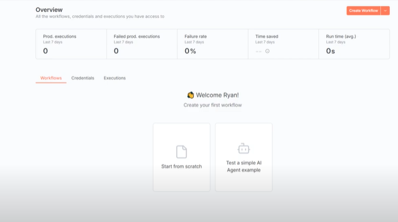Click the Create Workflow button
Image resolution: width=398 pixels, height=222 pixels.
tap(364, 11)
